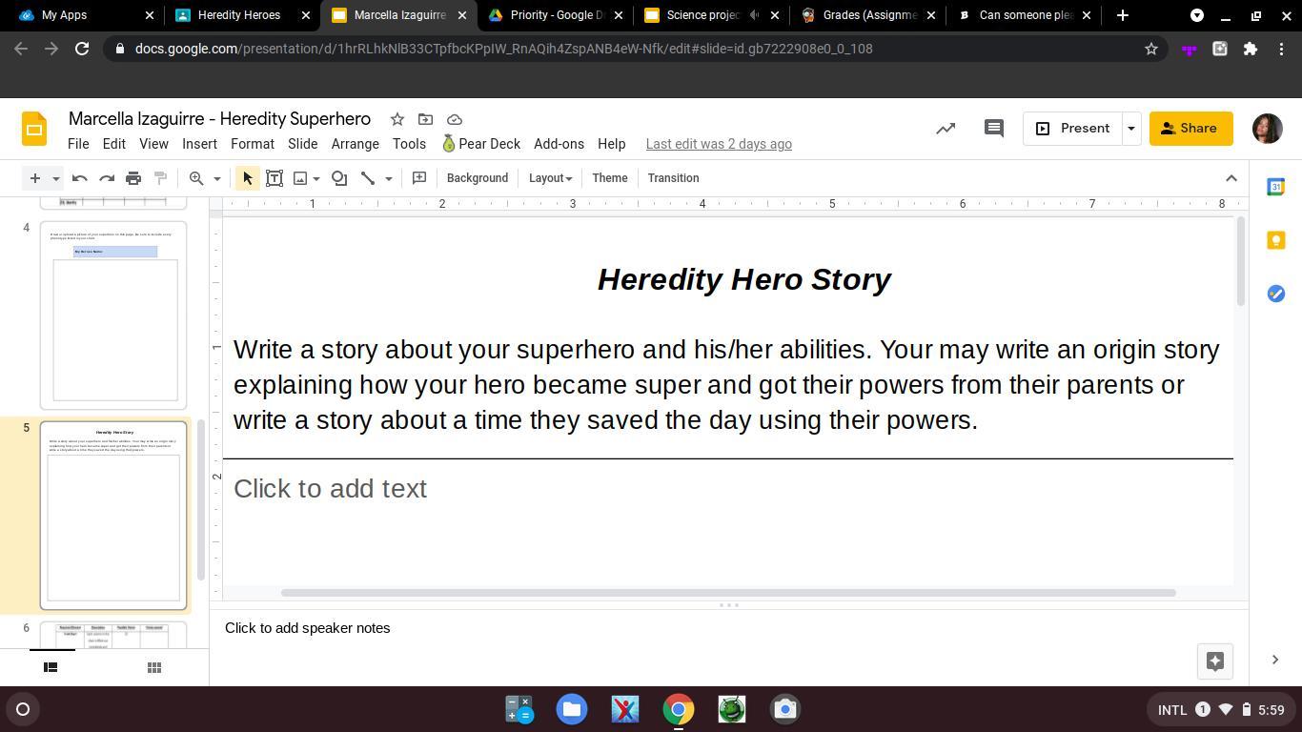Open the Layout dropdown
The width and height of the screenshot is (1302, 732).
(550, 178)
